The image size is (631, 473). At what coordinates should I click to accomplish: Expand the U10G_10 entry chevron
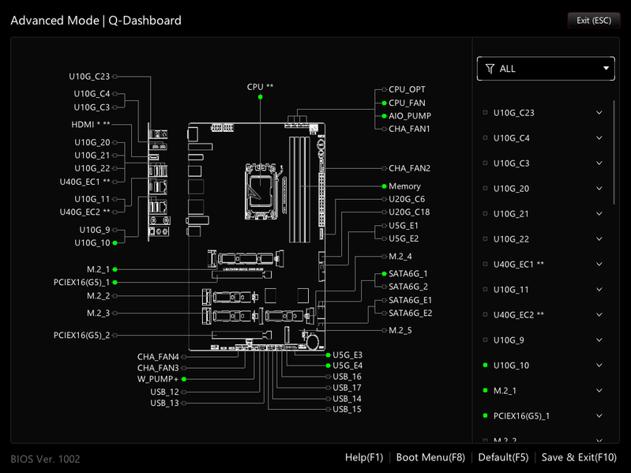(599, 365)
